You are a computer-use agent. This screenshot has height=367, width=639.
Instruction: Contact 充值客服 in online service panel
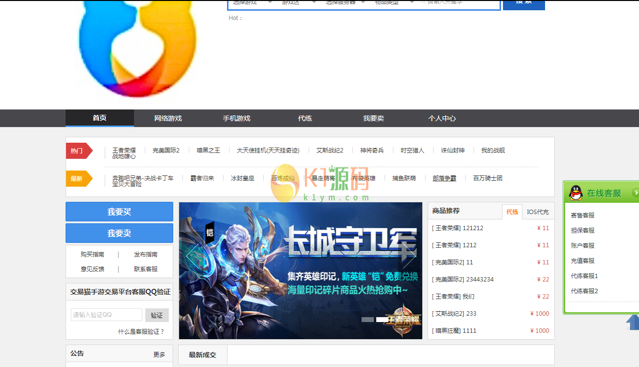(583, 261)
